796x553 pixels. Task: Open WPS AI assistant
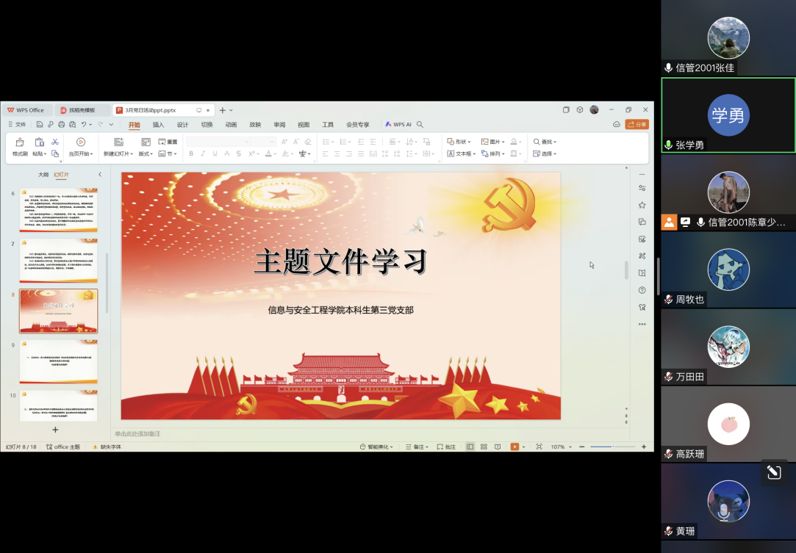(398, 125)
